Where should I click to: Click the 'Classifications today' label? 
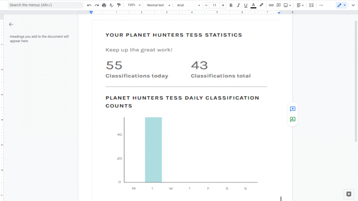(137, 76)
